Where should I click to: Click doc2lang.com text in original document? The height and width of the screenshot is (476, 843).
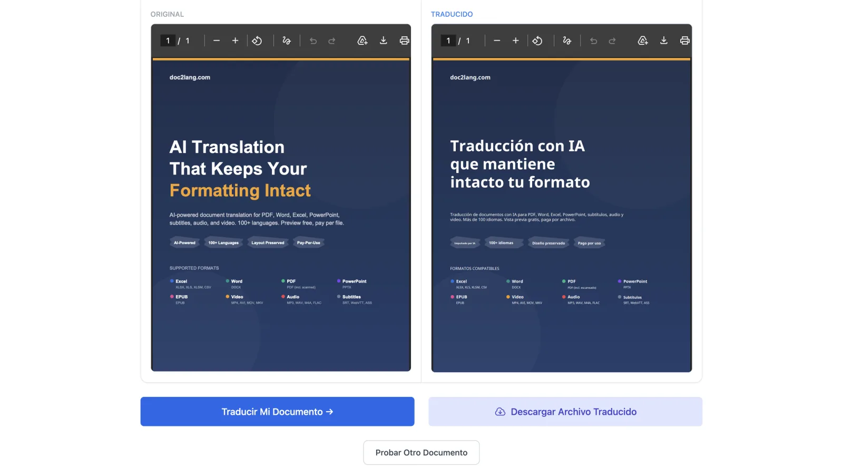point(190,77)
